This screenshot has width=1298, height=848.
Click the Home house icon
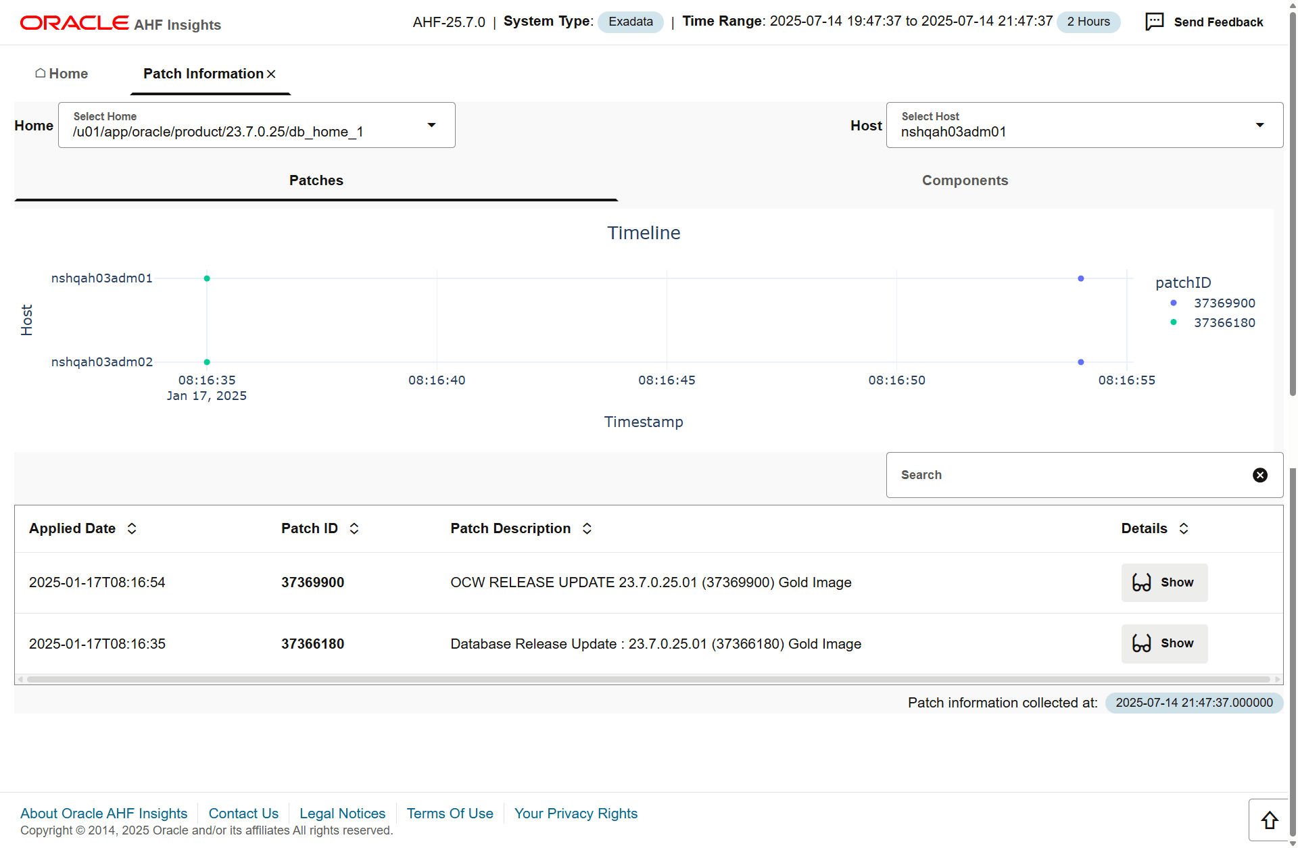click(40, 74)
